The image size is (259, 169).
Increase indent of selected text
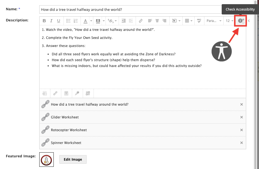coord(124,21)
